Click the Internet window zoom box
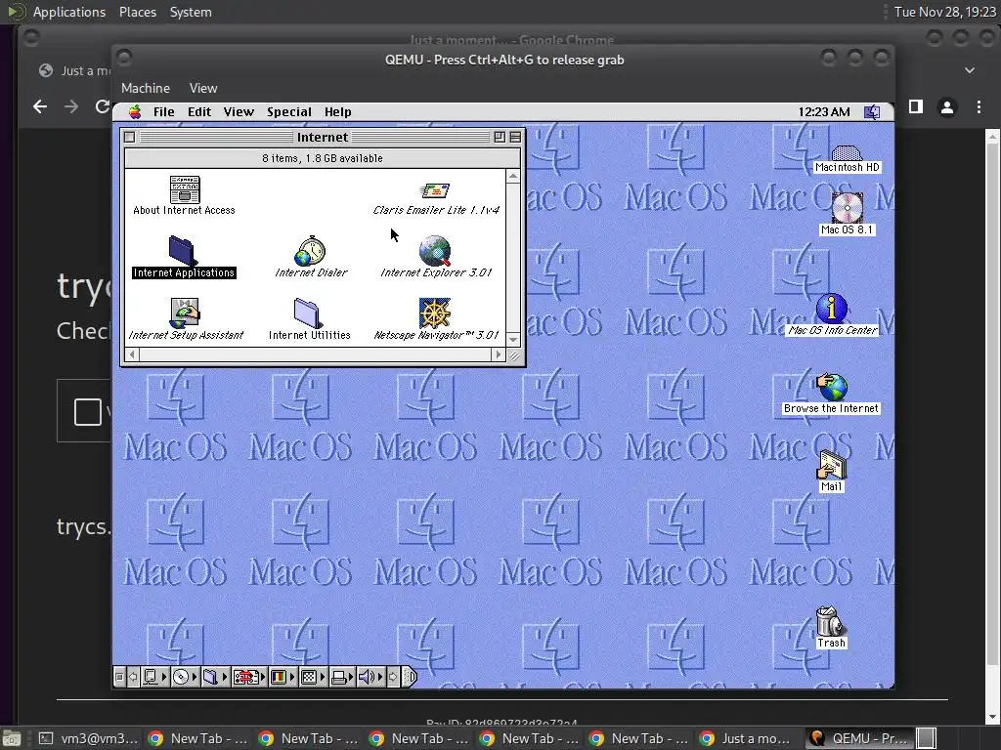 (500, 137)
